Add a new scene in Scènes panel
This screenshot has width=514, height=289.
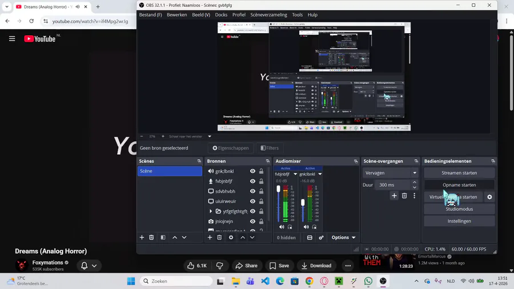click(x=142, y=237)
